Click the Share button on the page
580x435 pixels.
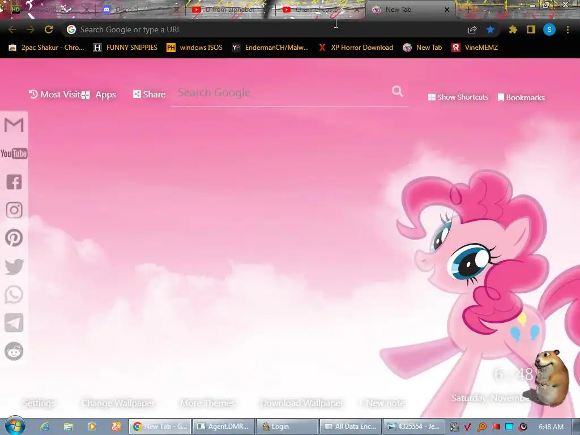[149, 95]
